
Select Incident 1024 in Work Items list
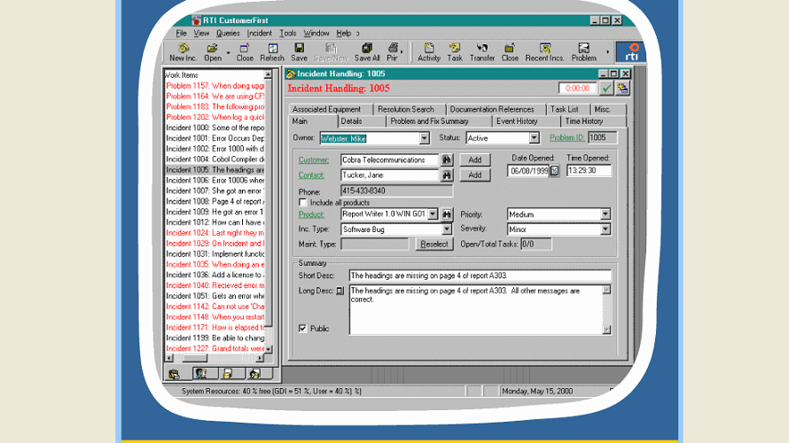point(215,233)
